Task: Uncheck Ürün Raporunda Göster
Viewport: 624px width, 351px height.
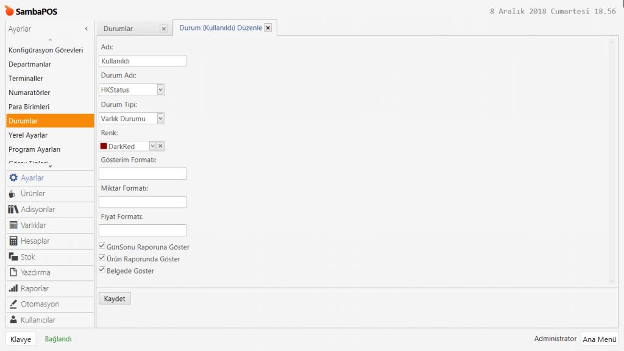Action: [x=102, y=258]
